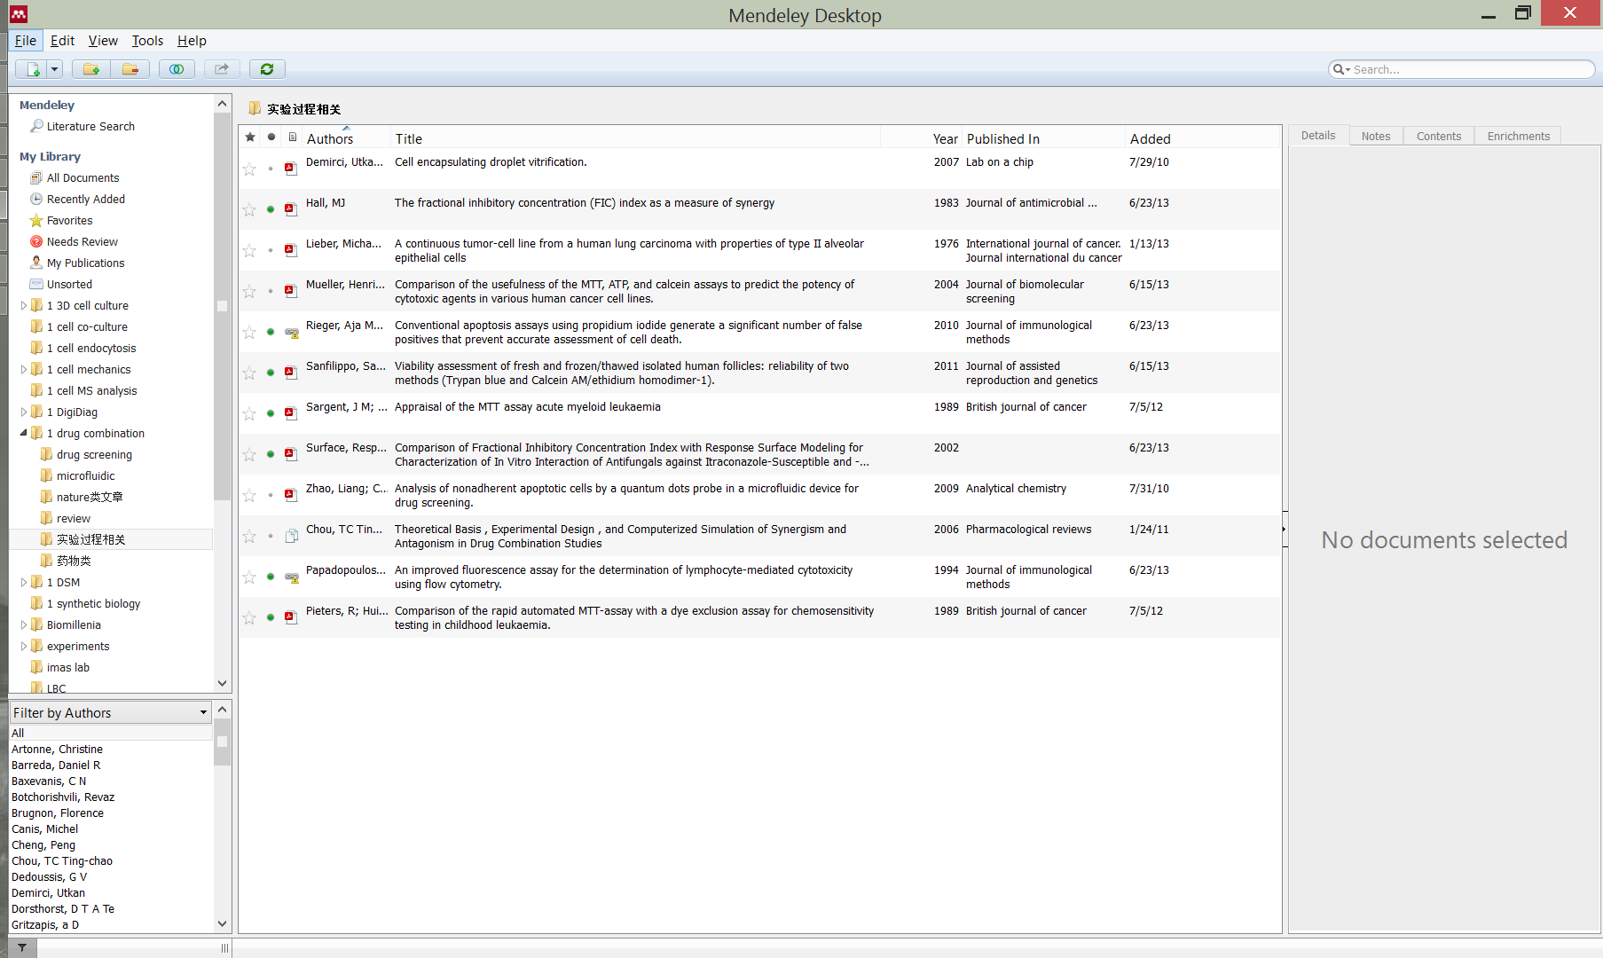Toggle read dot for Zhao, Liang paper

tap(271, 495)
